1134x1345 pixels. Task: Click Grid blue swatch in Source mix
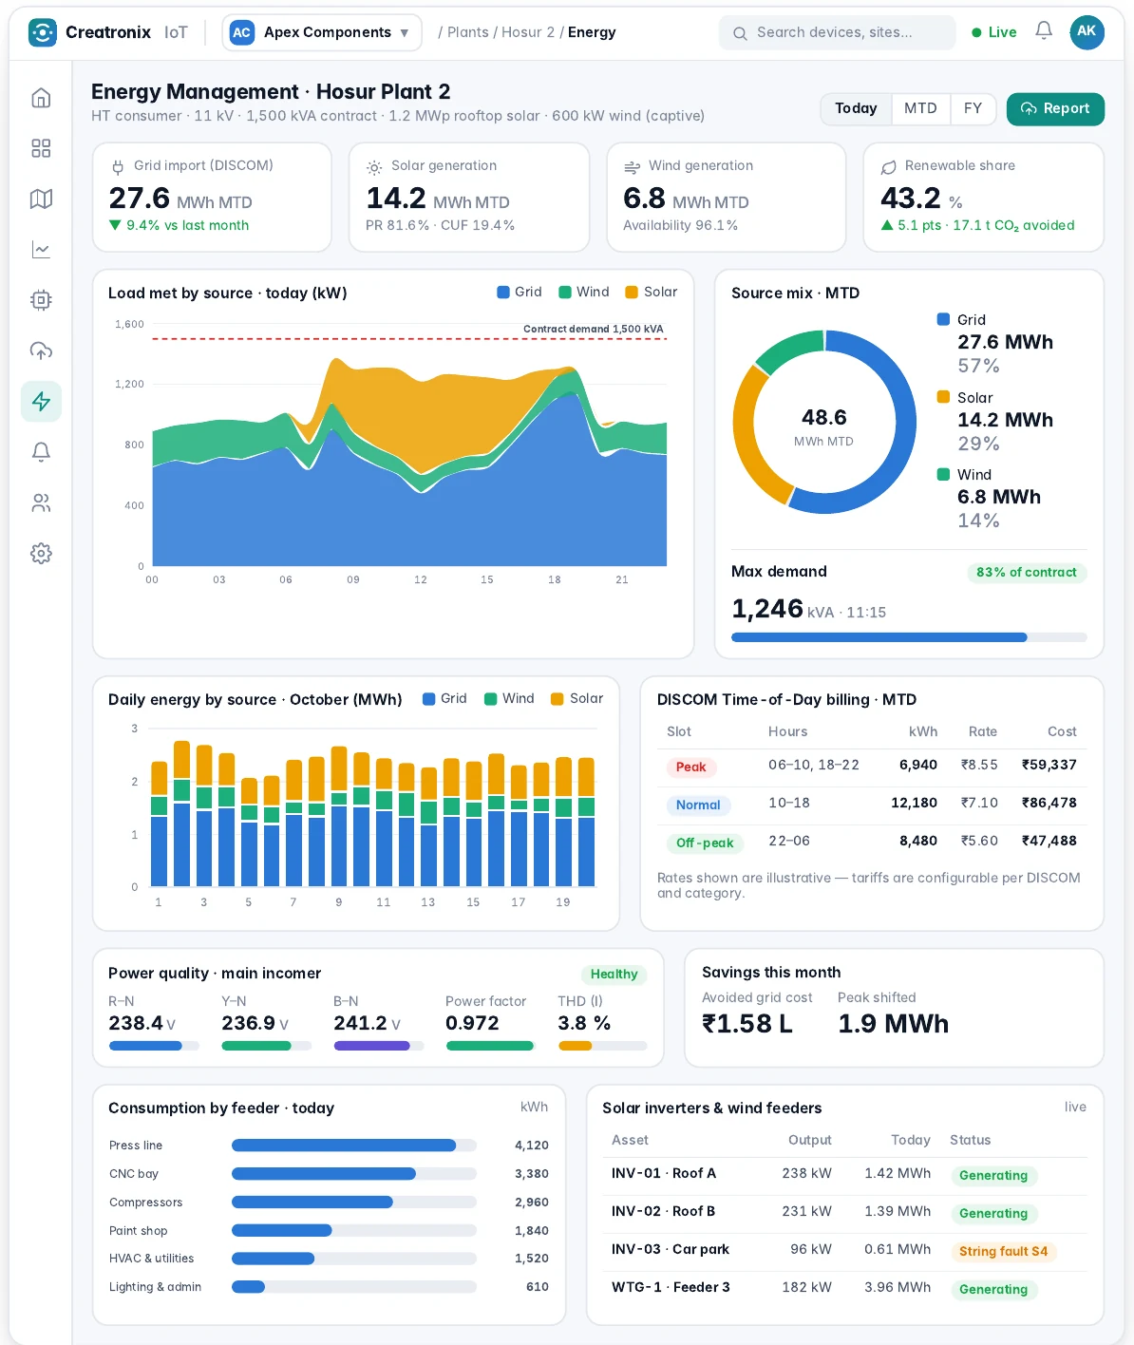coord(943,319)
